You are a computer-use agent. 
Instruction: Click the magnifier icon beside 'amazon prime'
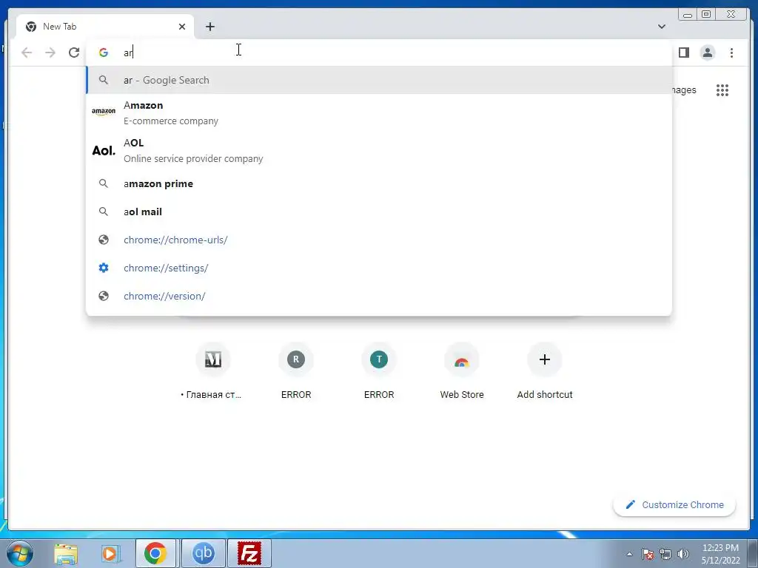[x=104, y=183]
